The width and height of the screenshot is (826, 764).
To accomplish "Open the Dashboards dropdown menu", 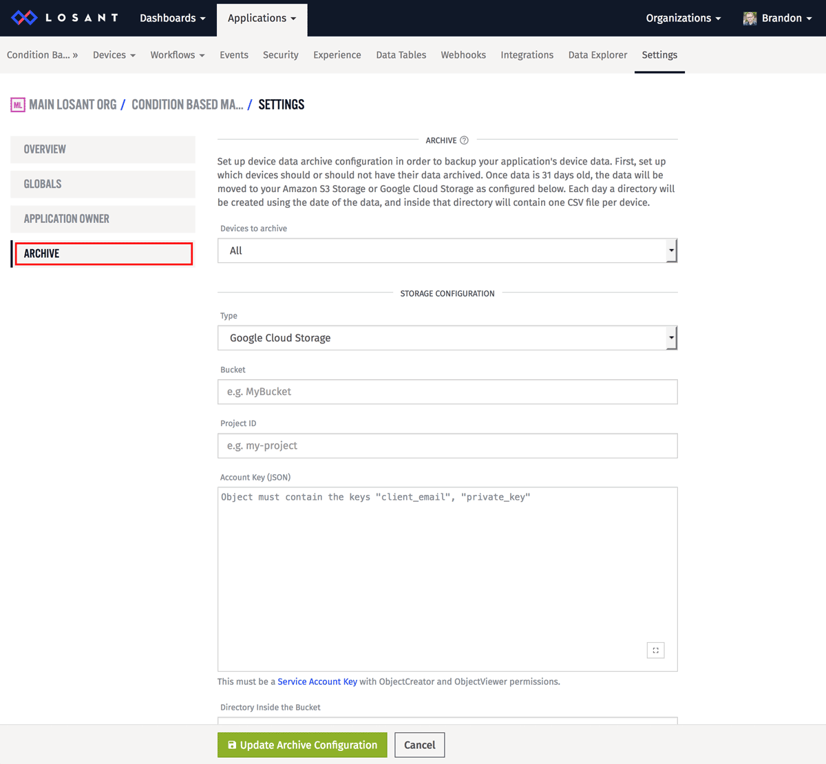I will 173,18.
